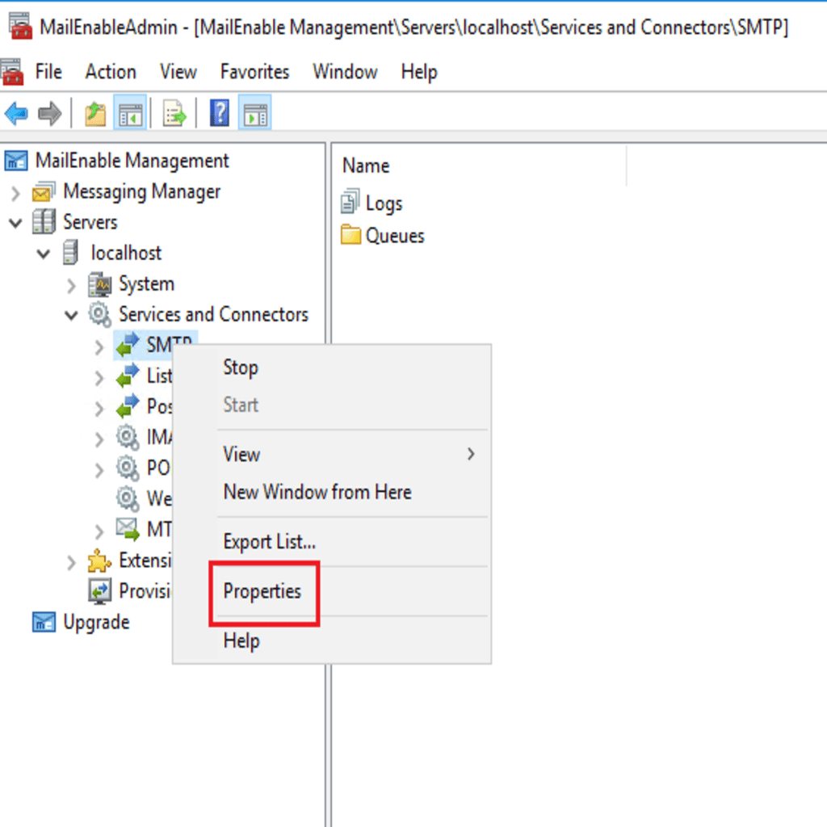The width and height of the screenshot is (827, 827).
Task: Choose the greyed-out Start context menu entry
Action: pos(331,405)
